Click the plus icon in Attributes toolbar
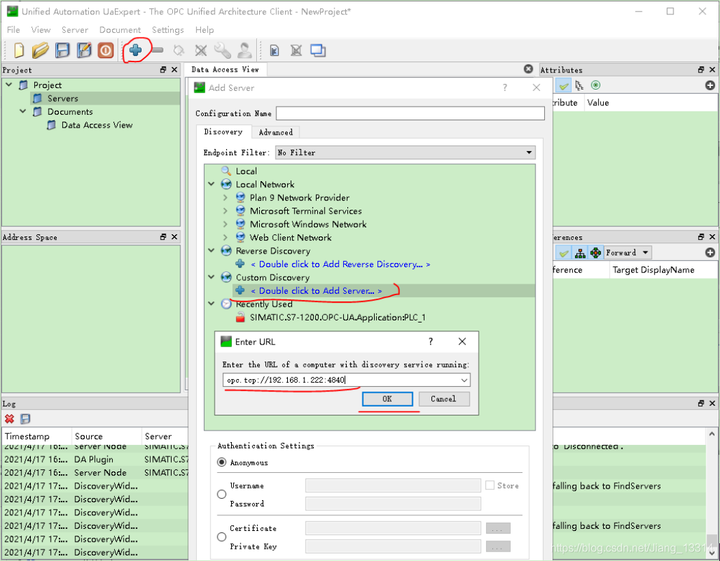Image resolution: width=720 pixels, height=561 pixels. click(x=710, y=85)
